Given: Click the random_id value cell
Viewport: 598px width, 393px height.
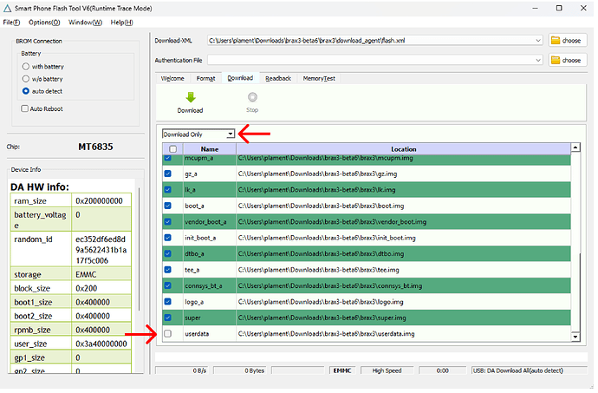Looking at the screenshot, I should coord(101,250).
